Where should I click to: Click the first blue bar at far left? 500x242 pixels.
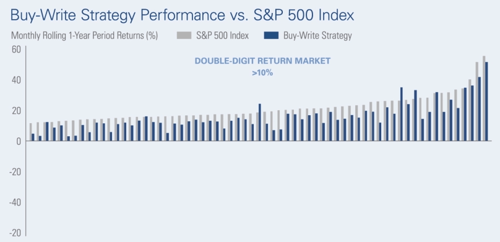click(x=33, y=137)
